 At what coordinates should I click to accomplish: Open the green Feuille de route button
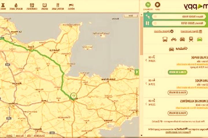pyautogui.click(x=177, y=72)
